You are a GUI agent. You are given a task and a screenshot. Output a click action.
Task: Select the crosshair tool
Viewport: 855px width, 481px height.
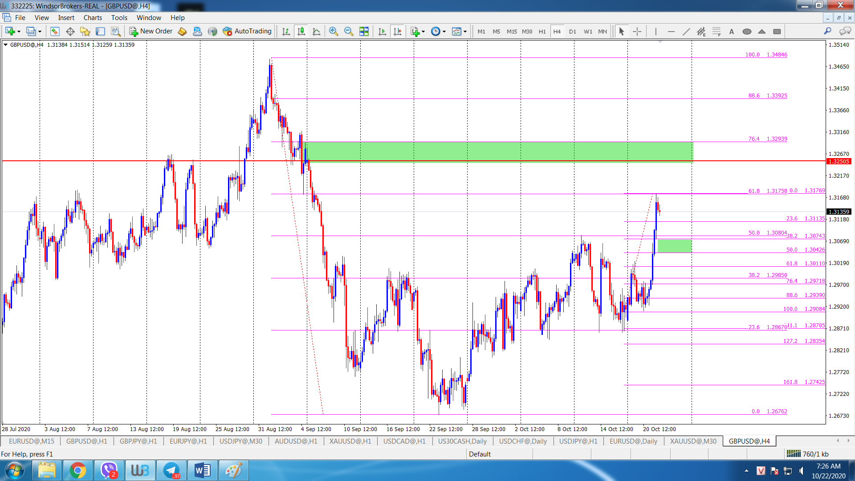tap(637, 31)
